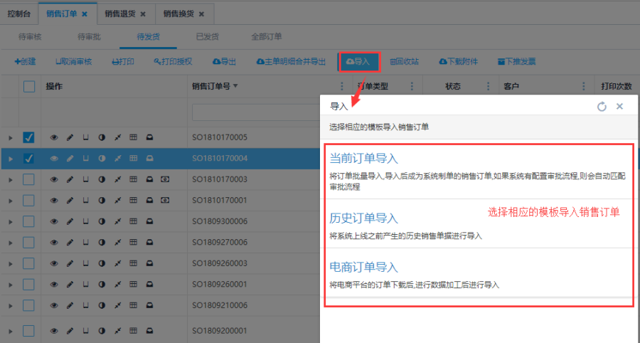Toggle the select-all checkbox in table header
Image resolution: width=640 pixels, height=343 pixels.
pyautogui.click(x=29, y=86)
